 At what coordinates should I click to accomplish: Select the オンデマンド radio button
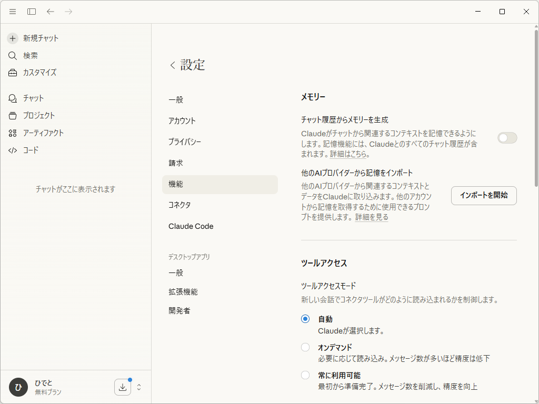305,347
